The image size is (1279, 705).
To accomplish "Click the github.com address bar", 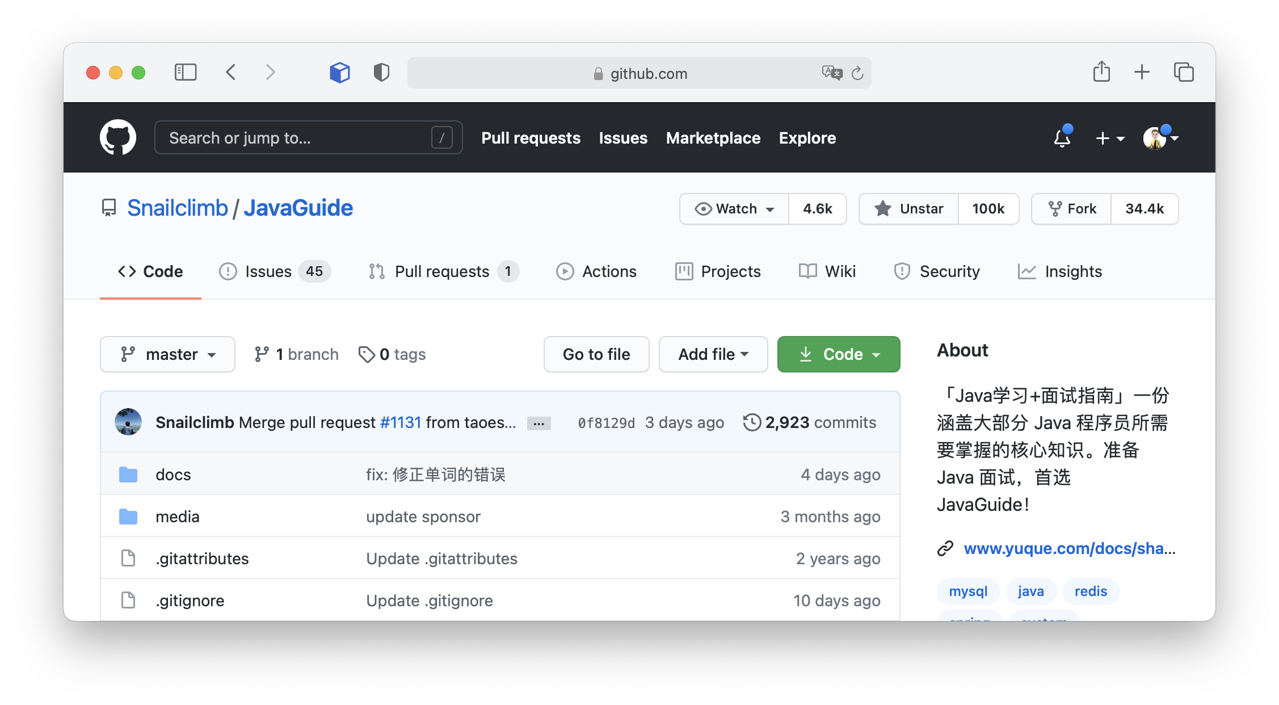I will 639,73.
